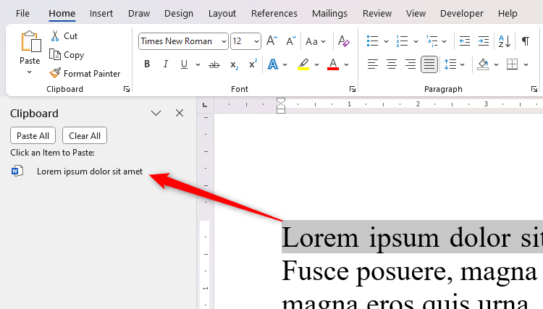The height and width of the screenshot is (309, 543).
Task: Center the paragraph text
Action: pyautogui.click(x=391, y=64)
